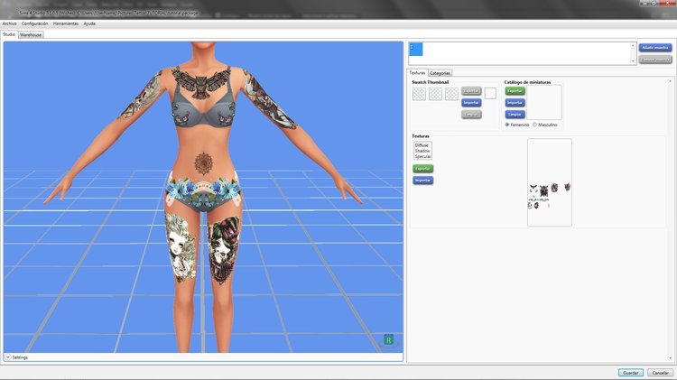
Task: Select the blue swatch in the swatch list
Action: click(416, 50)
